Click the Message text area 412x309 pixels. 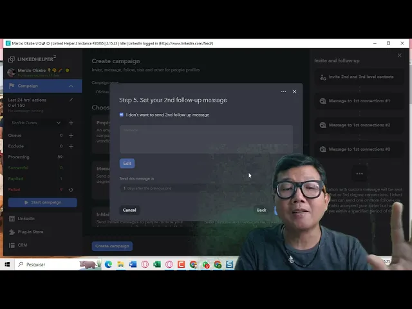[206, 139]
